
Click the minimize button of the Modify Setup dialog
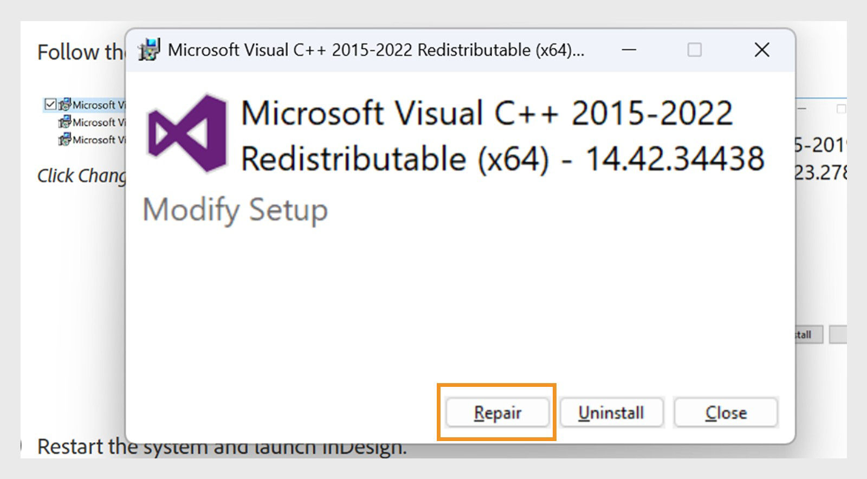click(x=628, y=50)
